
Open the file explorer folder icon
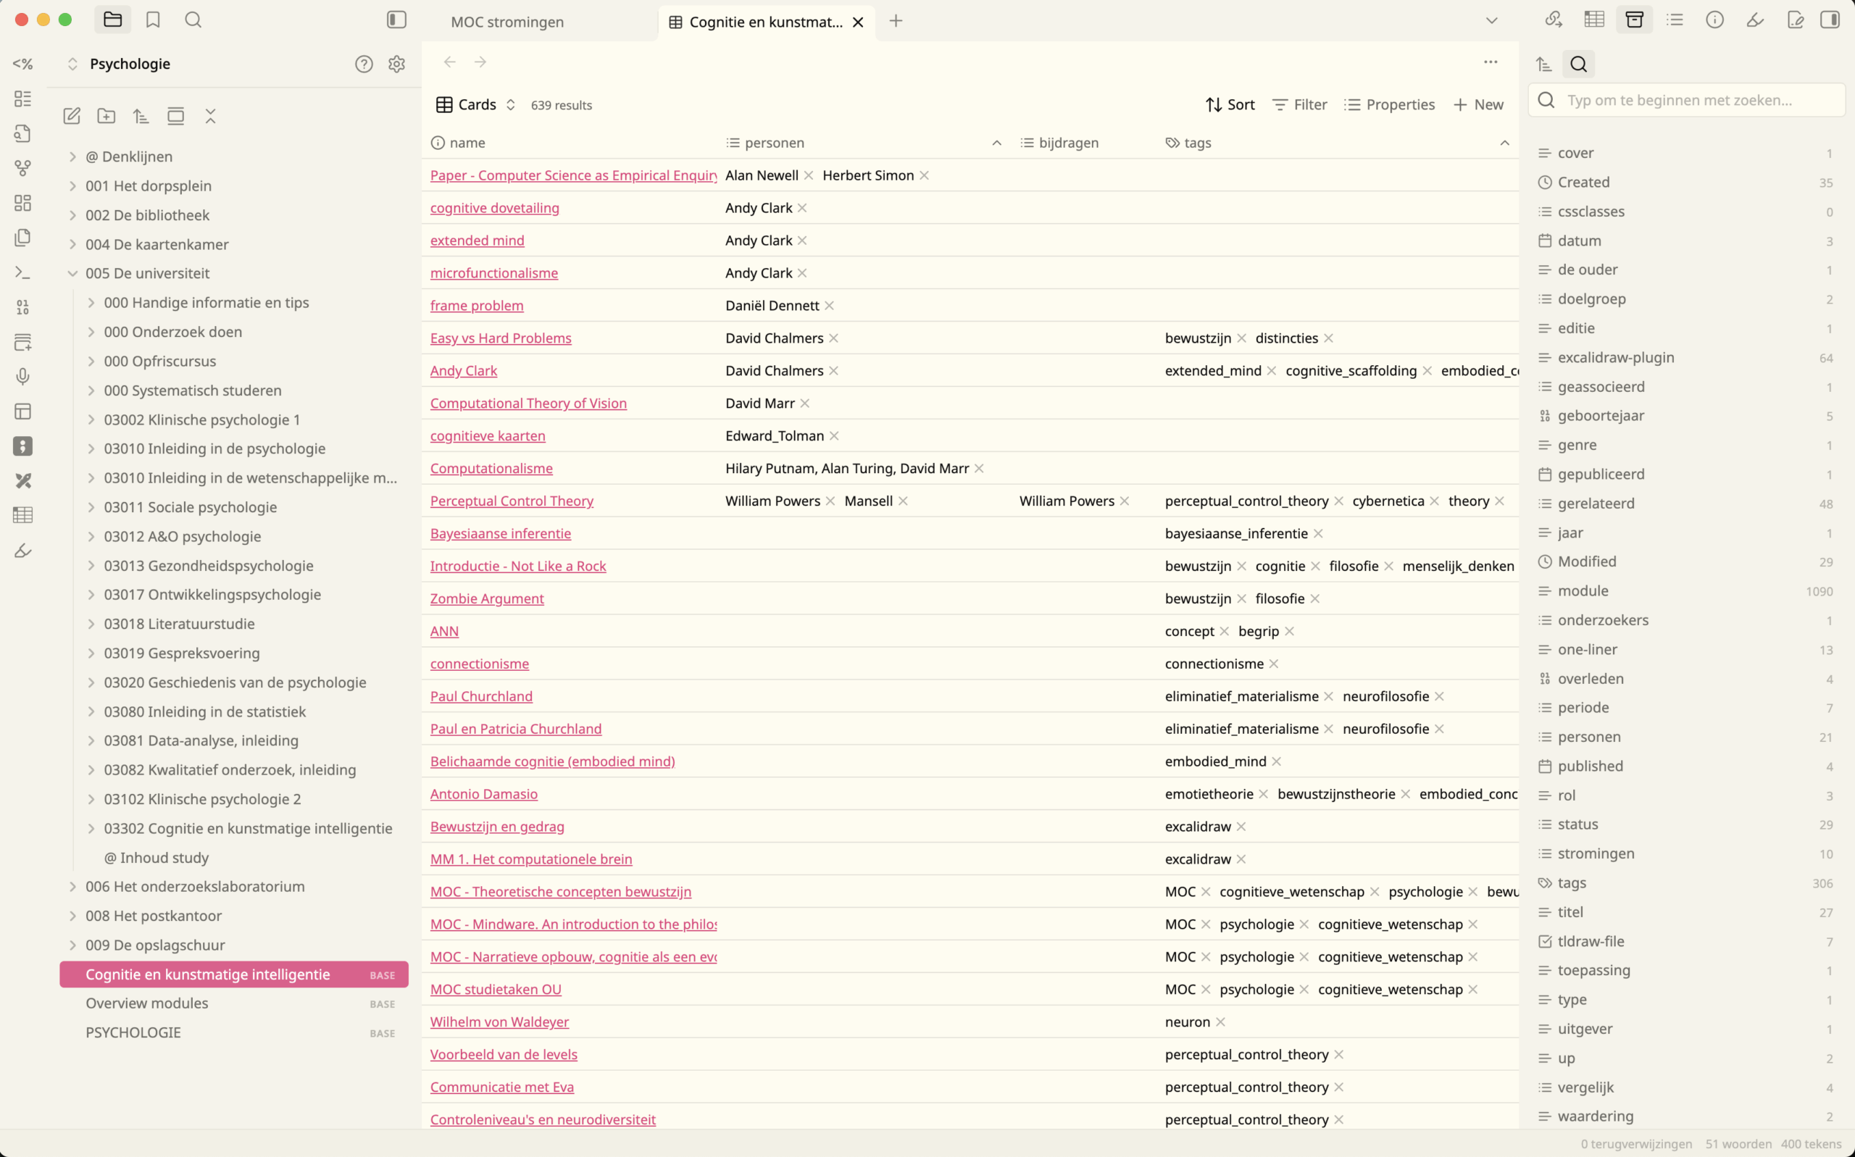[112, 20]
